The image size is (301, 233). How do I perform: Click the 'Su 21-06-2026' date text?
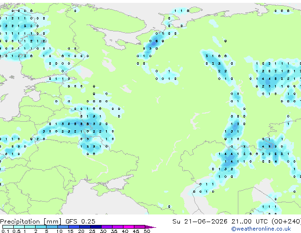(200, 222)
